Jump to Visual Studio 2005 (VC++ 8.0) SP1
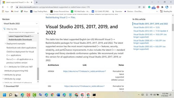Screen dimensions: 174x98 pyautogui.click(x=150, y=48)
